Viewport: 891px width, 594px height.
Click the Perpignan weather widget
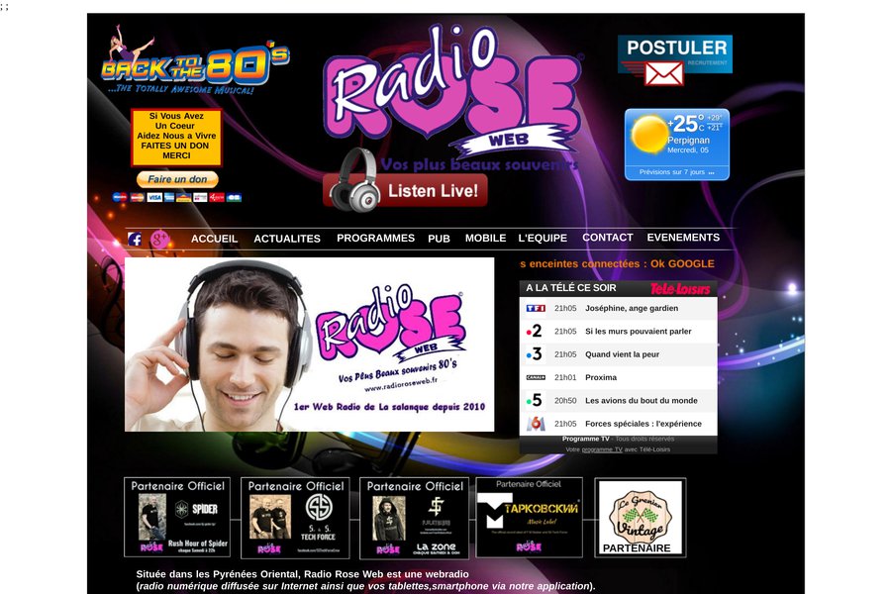click(677, 145)
